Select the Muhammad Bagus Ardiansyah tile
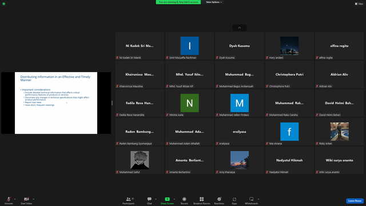 240,74
